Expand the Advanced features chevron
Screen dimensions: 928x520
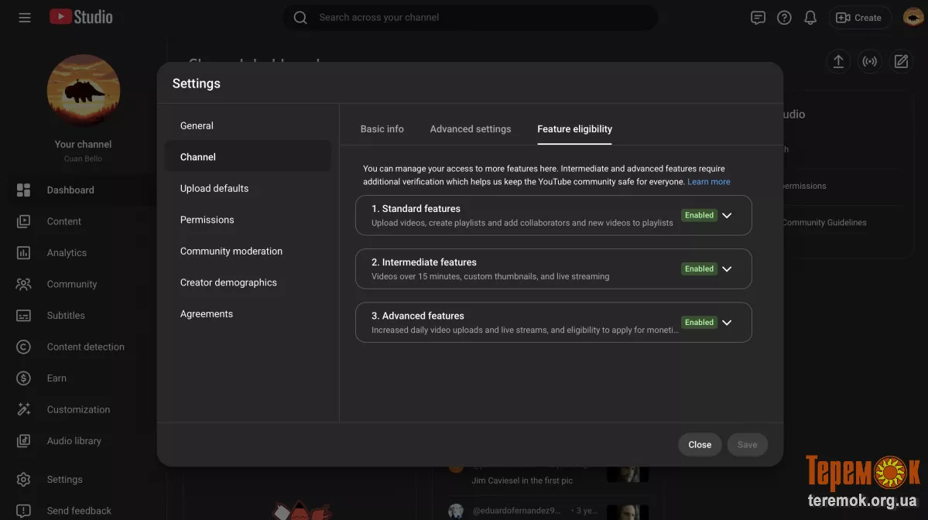(x=726, y=323)
